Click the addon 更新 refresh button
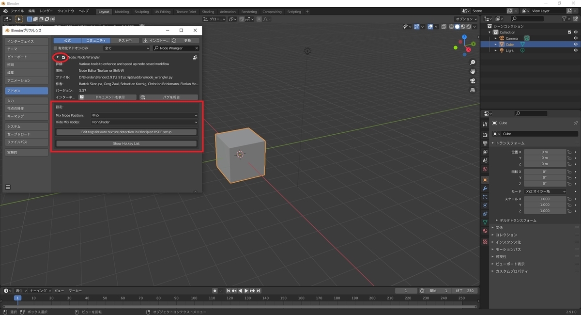The height and width of the screenshot is (315, 581). (185, 41)
